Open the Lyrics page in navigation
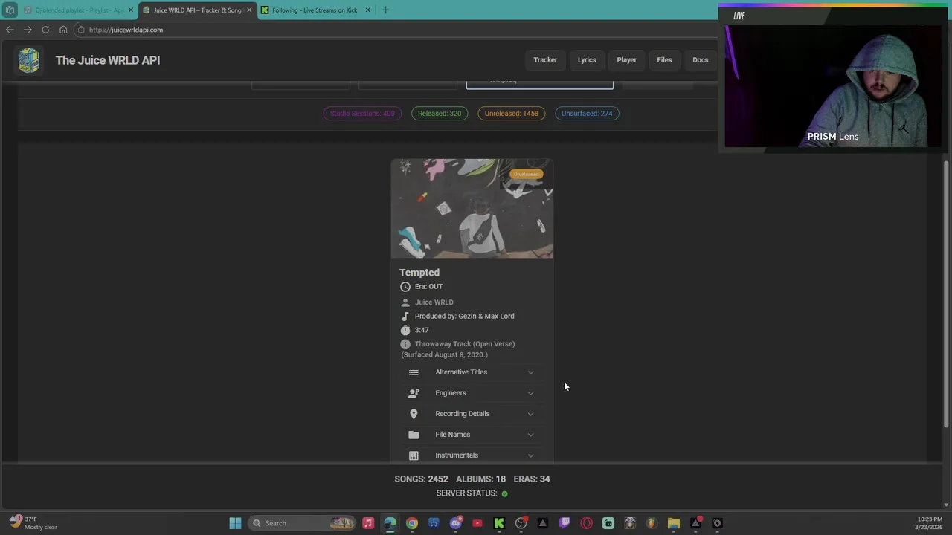Screen dimensions: 952x535 pos(587,60)
